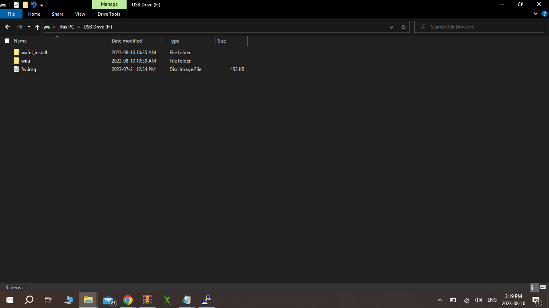Open WinRAR from taskbar
Image resolution: width=549 pixels, height=308 pixels.
coord(147,300)
